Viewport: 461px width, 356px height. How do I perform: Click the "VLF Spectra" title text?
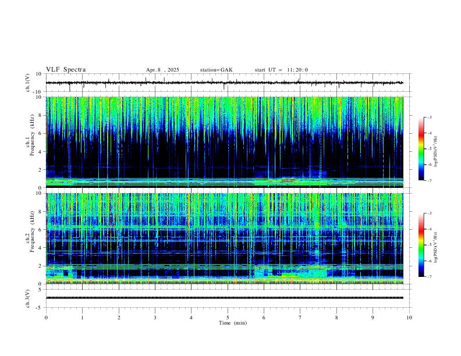pos(66,70)
